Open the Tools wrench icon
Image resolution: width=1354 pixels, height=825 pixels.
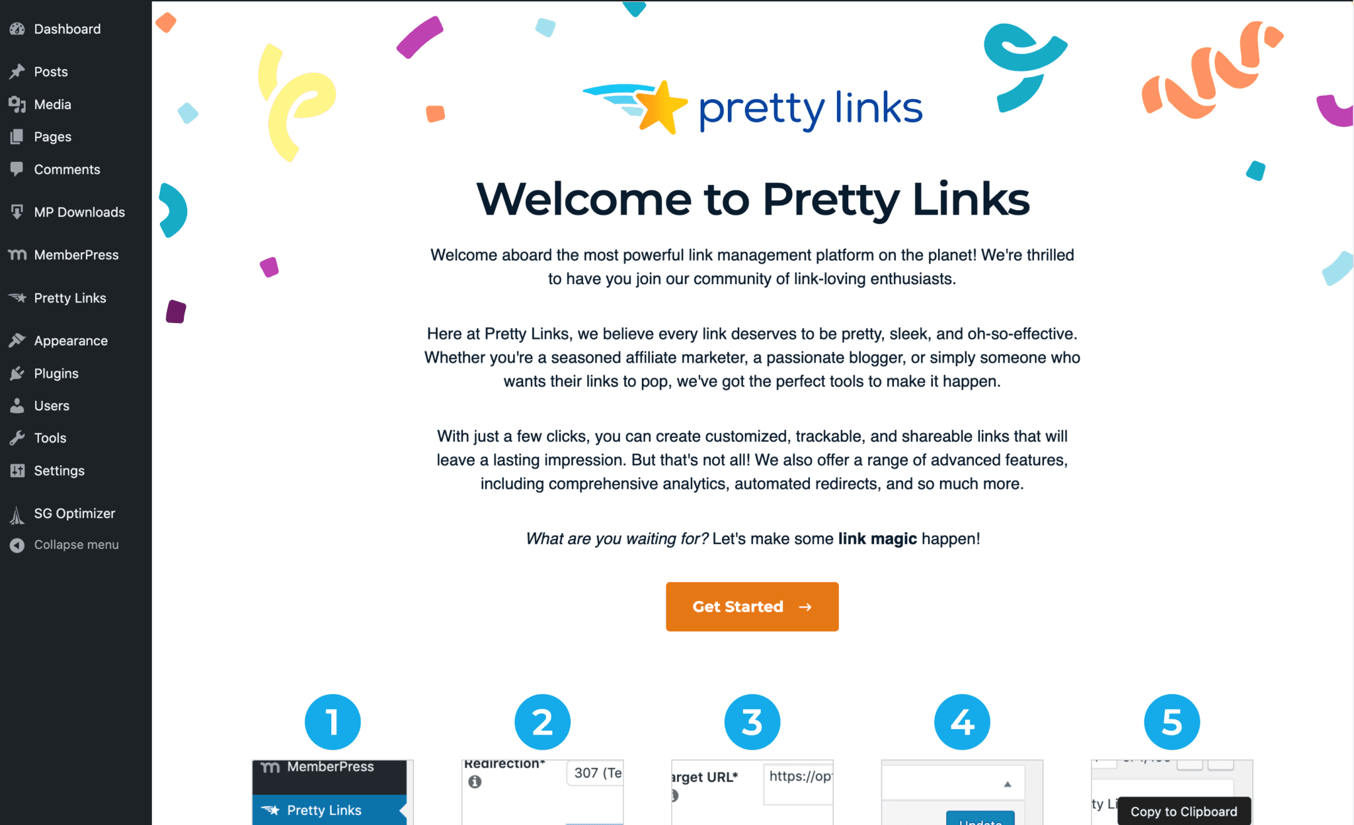17,437
